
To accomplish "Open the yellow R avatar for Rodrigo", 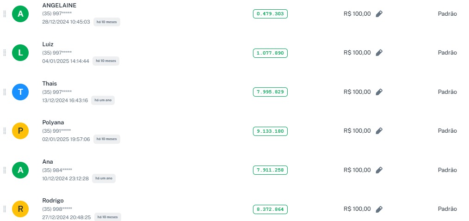I will tap(20, 209).
